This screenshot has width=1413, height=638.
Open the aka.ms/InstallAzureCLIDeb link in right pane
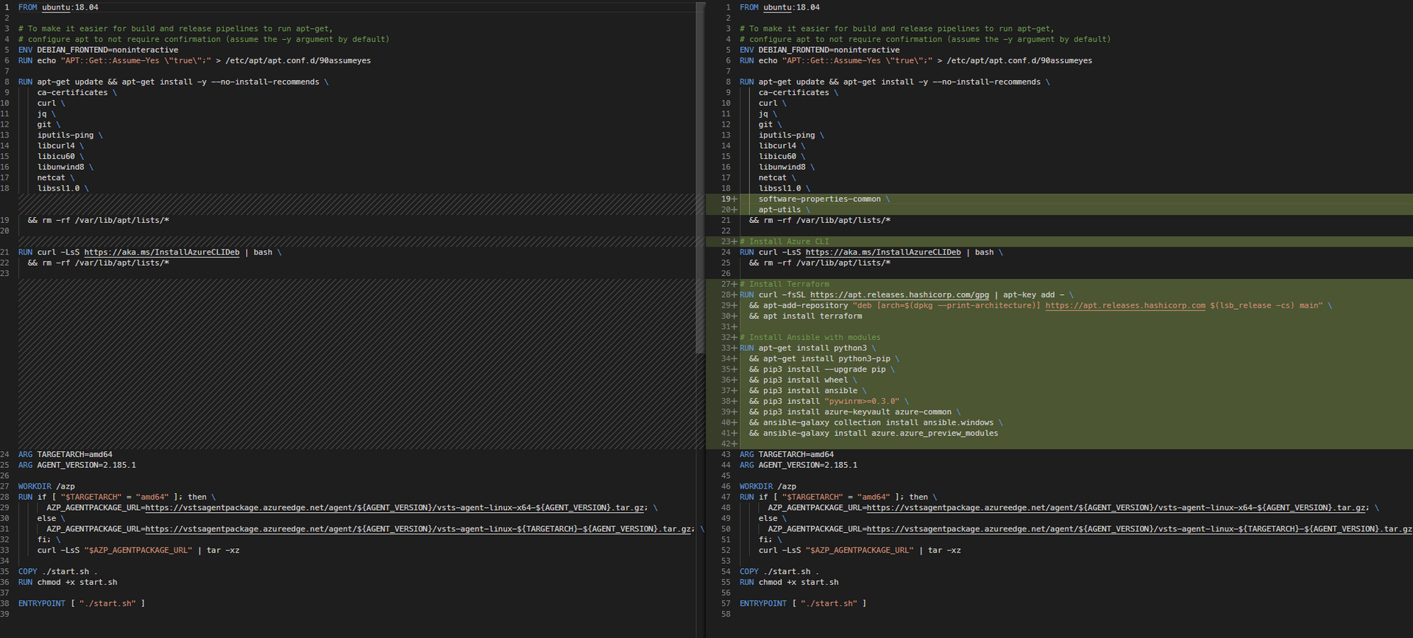pos(882,252)
